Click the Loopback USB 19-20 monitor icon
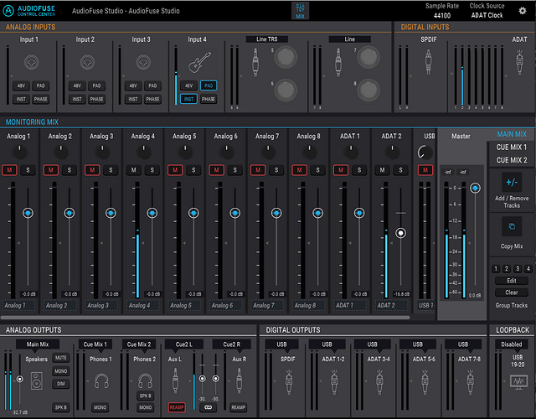Screen dimensions: 536x419 [x=518, y=382]
